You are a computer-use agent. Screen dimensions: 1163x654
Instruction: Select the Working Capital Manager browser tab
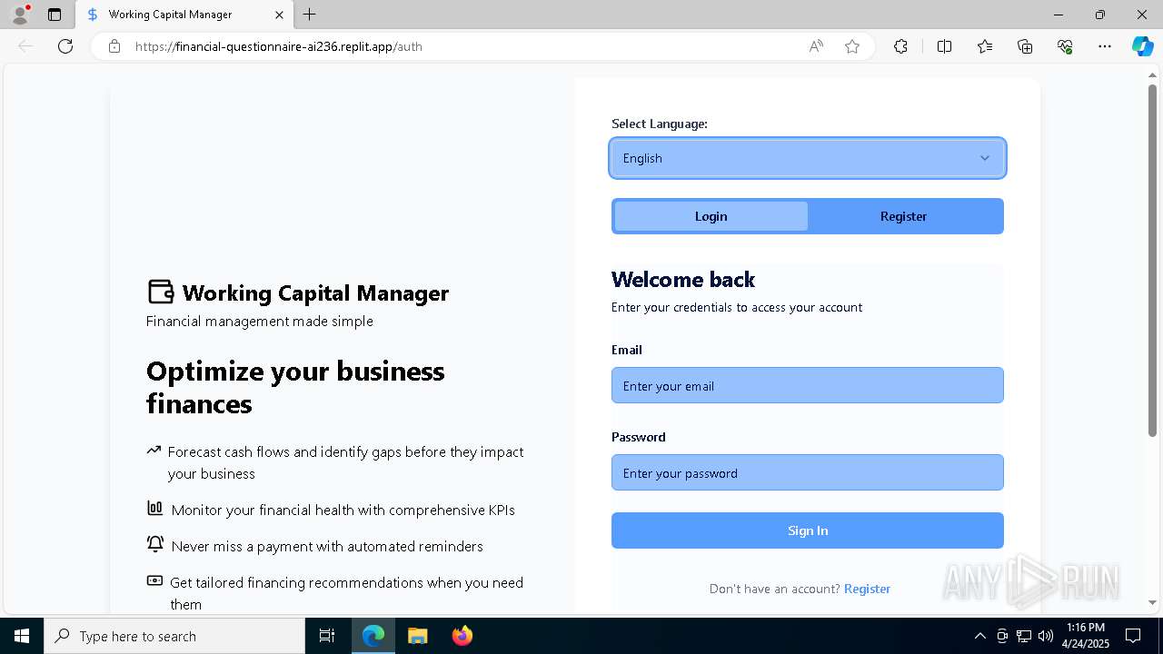186,15
